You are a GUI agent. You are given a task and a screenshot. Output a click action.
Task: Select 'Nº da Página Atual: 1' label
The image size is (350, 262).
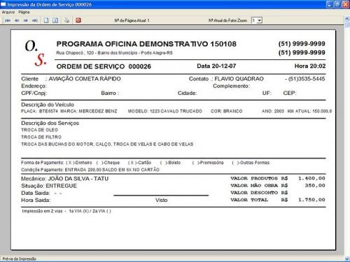point(132,20)
